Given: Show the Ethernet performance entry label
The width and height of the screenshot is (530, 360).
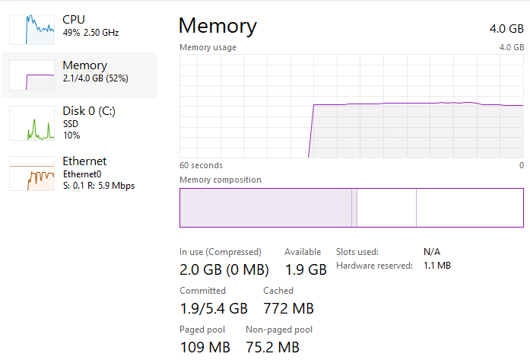Looking at the screenshot, I should [84, 161].
